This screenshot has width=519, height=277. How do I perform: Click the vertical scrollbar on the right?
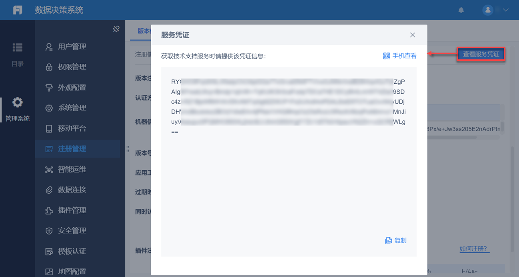click(512, 199)
